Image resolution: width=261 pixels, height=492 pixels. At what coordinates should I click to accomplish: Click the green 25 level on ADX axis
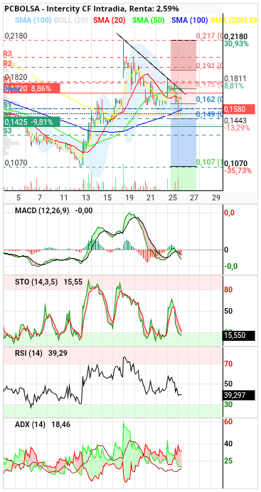[228, 461]
